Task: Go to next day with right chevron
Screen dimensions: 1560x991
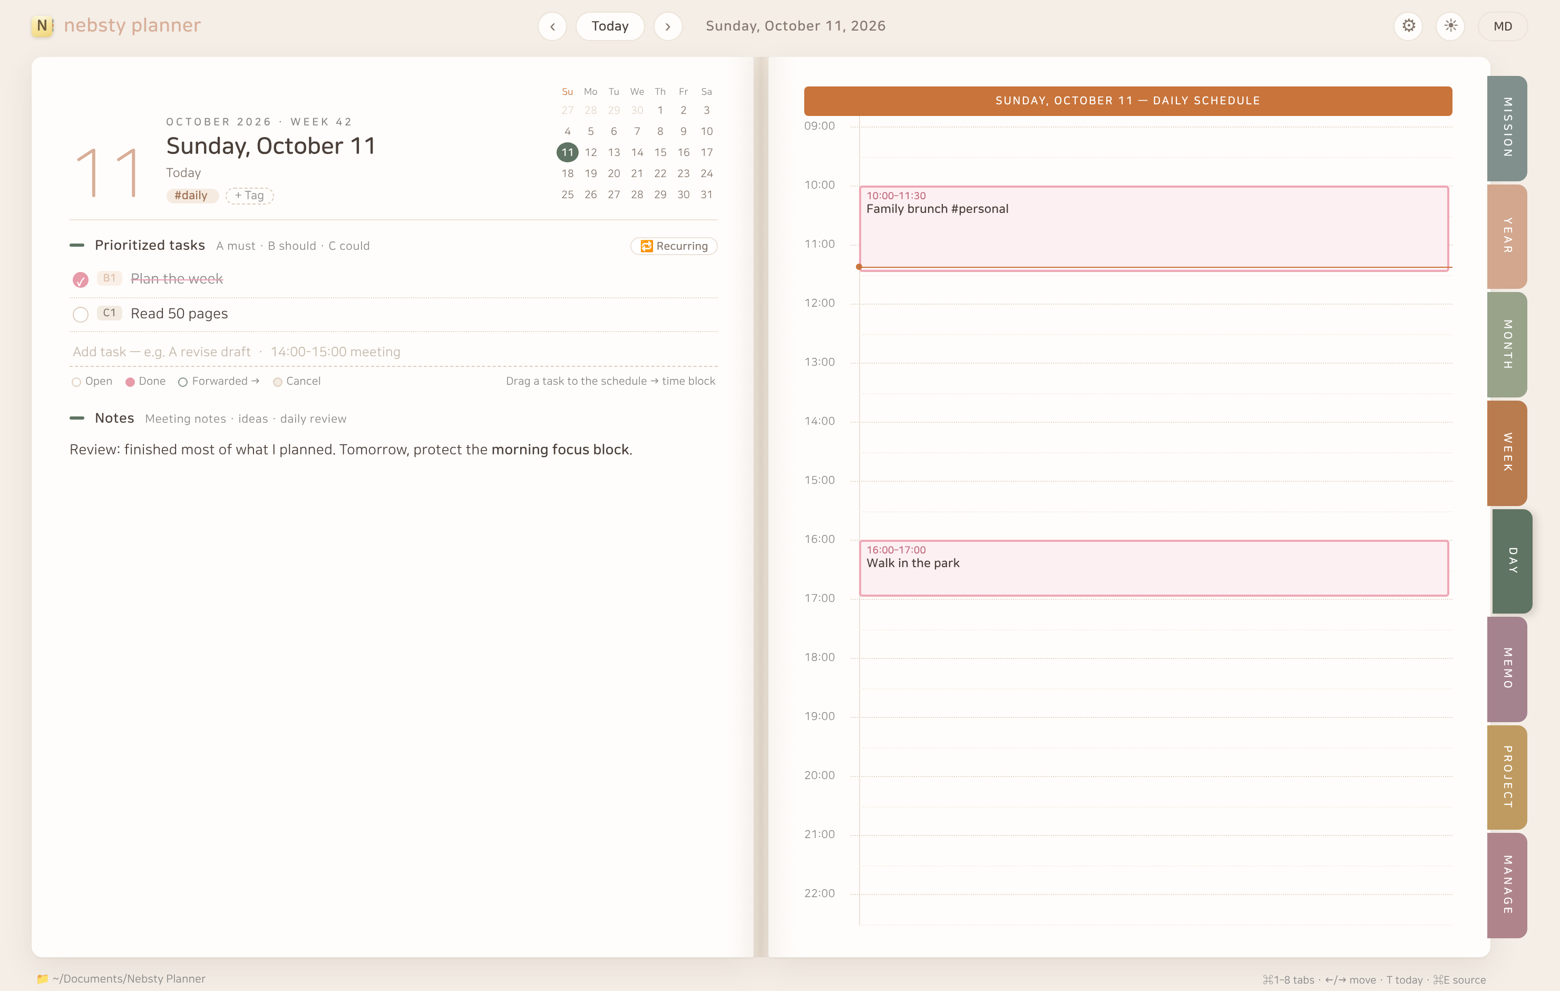Action: (668, 26)
